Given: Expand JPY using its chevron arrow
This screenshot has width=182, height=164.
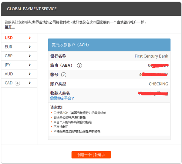Looking at the screenshot, I should click(x=30, y=65).
